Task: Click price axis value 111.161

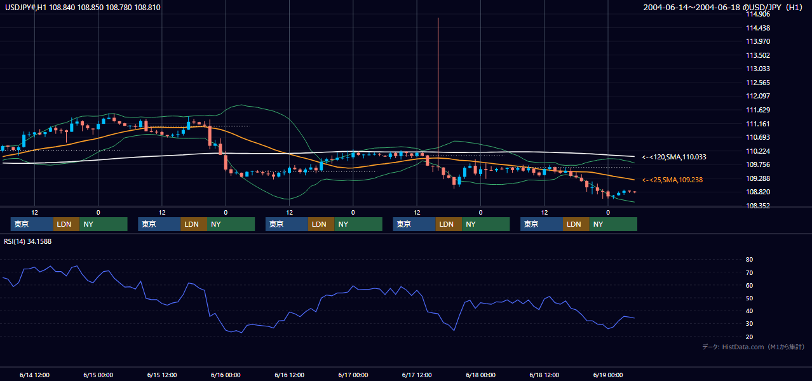Action: (758, 124)
